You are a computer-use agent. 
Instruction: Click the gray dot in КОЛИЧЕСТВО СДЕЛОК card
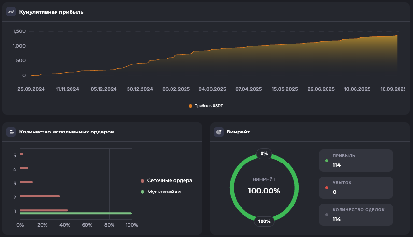[327, 215]
